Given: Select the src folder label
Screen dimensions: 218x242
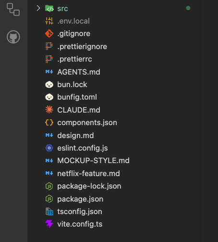Looking at the screenshot, I should tap(62, 9).
